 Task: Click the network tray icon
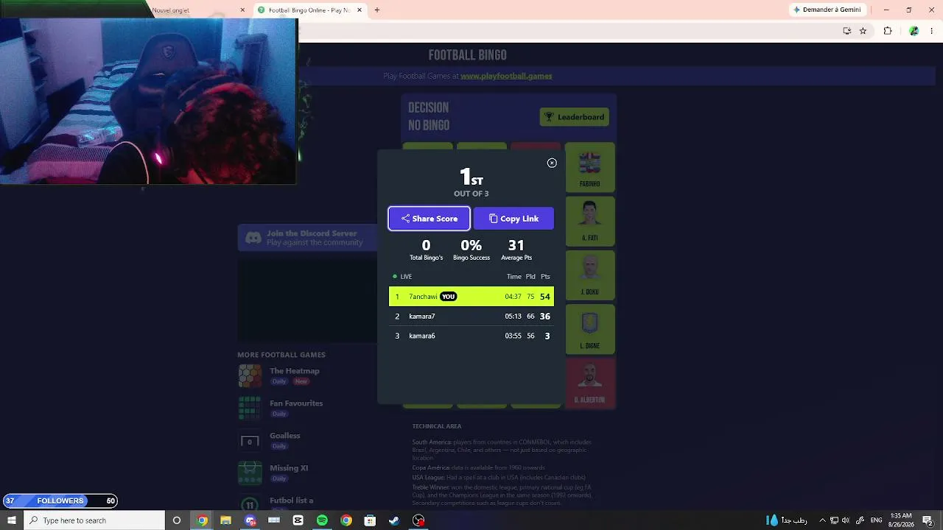[834, 520]
